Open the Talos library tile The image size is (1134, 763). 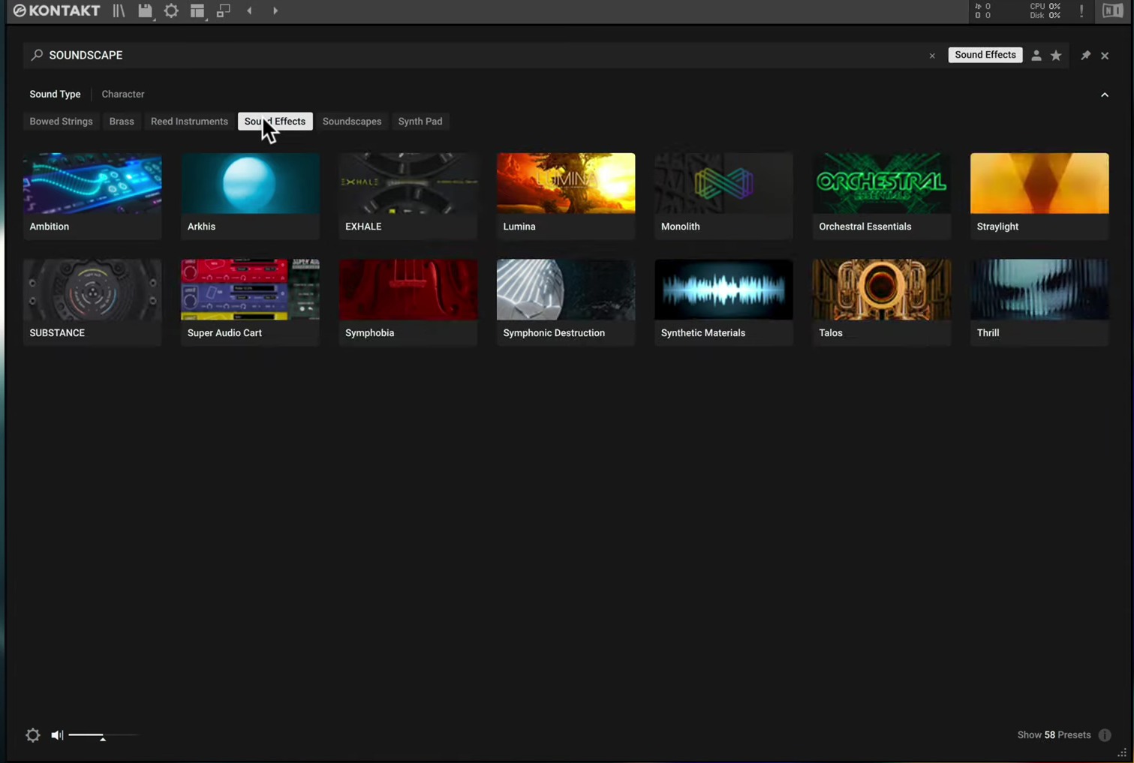click(x=882, y=302)
